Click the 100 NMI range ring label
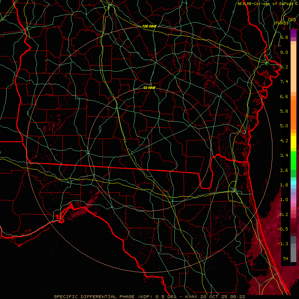This screenshot has height=299, width=299. [149, 26]
